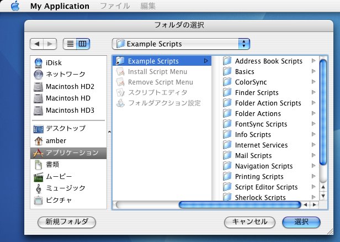Expand ColorSync via its arrow
Screen dimensions: 340x242
314,82
